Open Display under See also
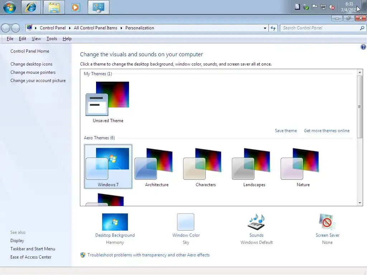Image resolution: width=367 pixels, height=275 pixels. tap(17, 240)
